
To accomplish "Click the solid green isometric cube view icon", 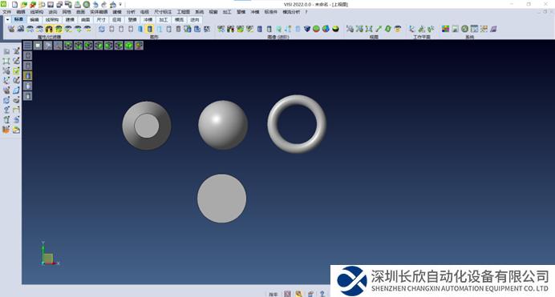I will (x=129, y=46).
